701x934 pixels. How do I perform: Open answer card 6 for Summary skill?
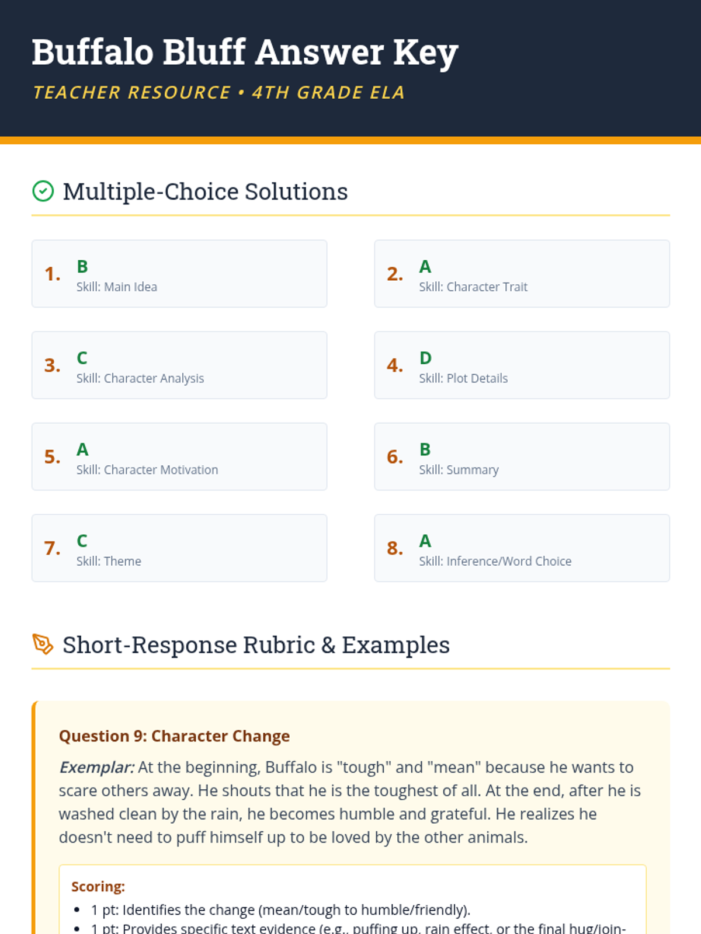pos(522,456)
